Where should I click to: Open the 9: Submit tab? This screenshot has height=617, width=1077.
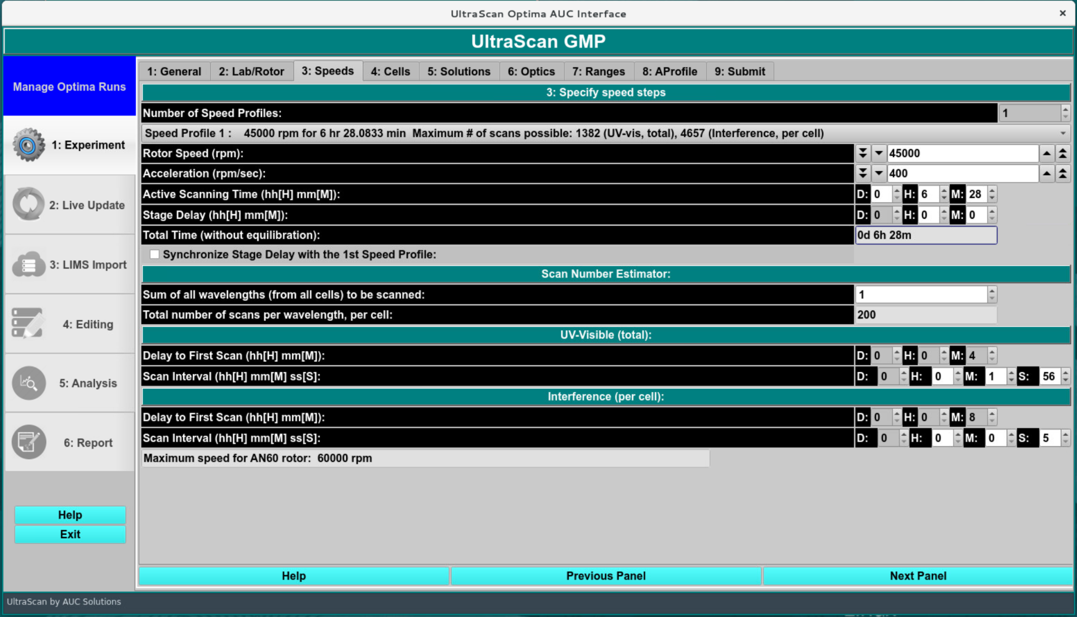739,72
